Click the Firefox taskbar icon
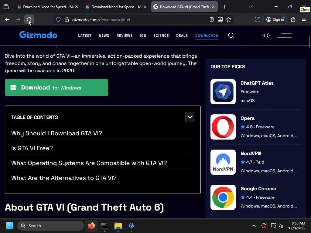The image size is (311, 233). [x=91, y=226]
